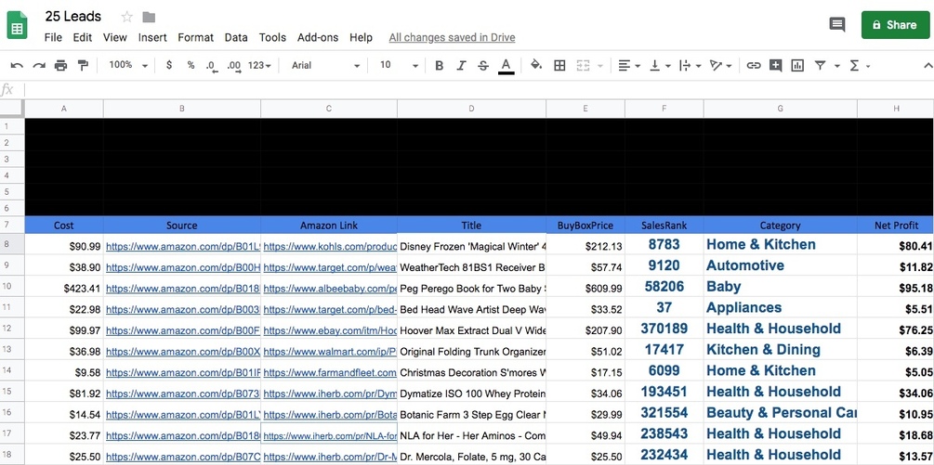Click the Baby category cell
This screenshot has width=934, height=465.
pos(781,287)
